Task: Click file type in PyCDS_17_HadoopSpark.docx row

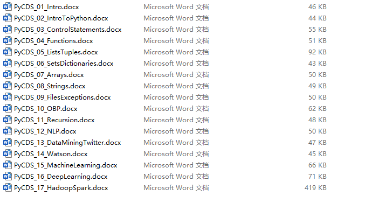Action: (176, 188)
